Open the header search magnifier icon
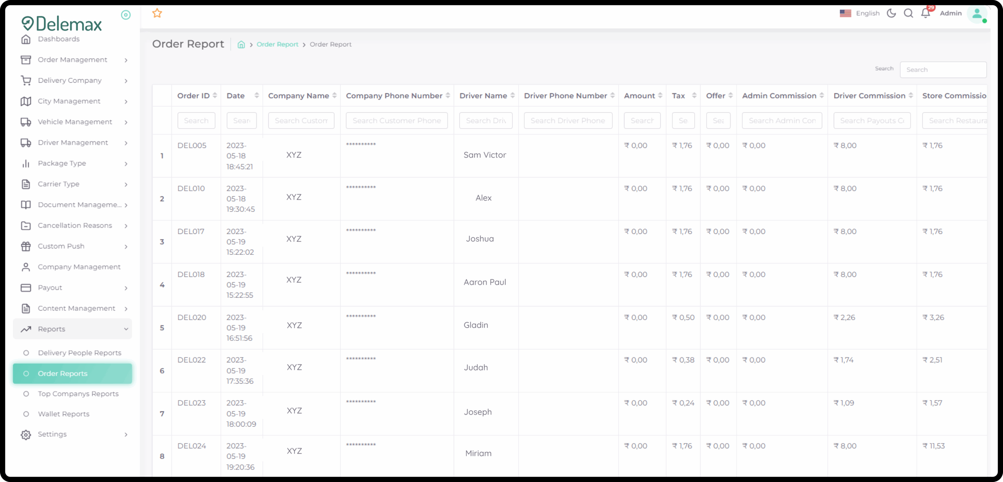The image size is (1003, 482). coord(909,13)
